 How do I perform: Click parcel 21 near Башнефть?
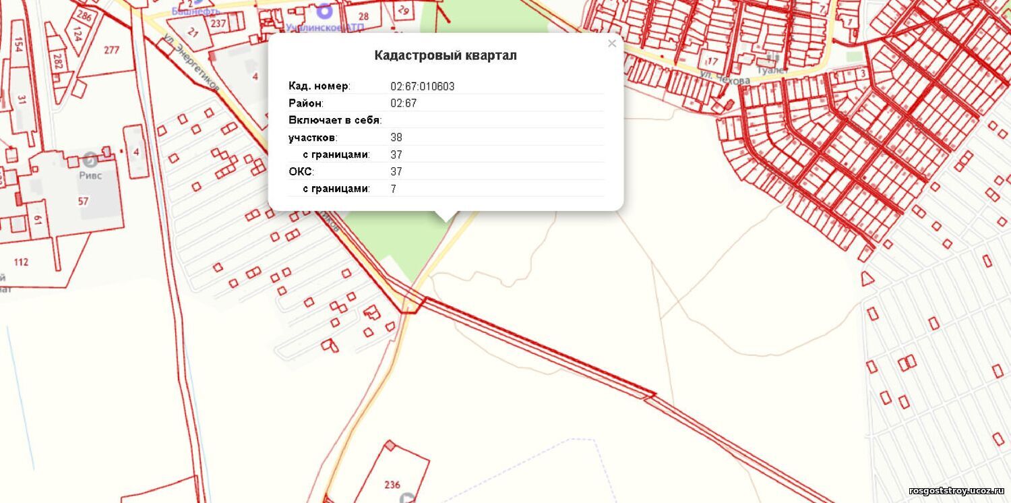coord(193,32)
